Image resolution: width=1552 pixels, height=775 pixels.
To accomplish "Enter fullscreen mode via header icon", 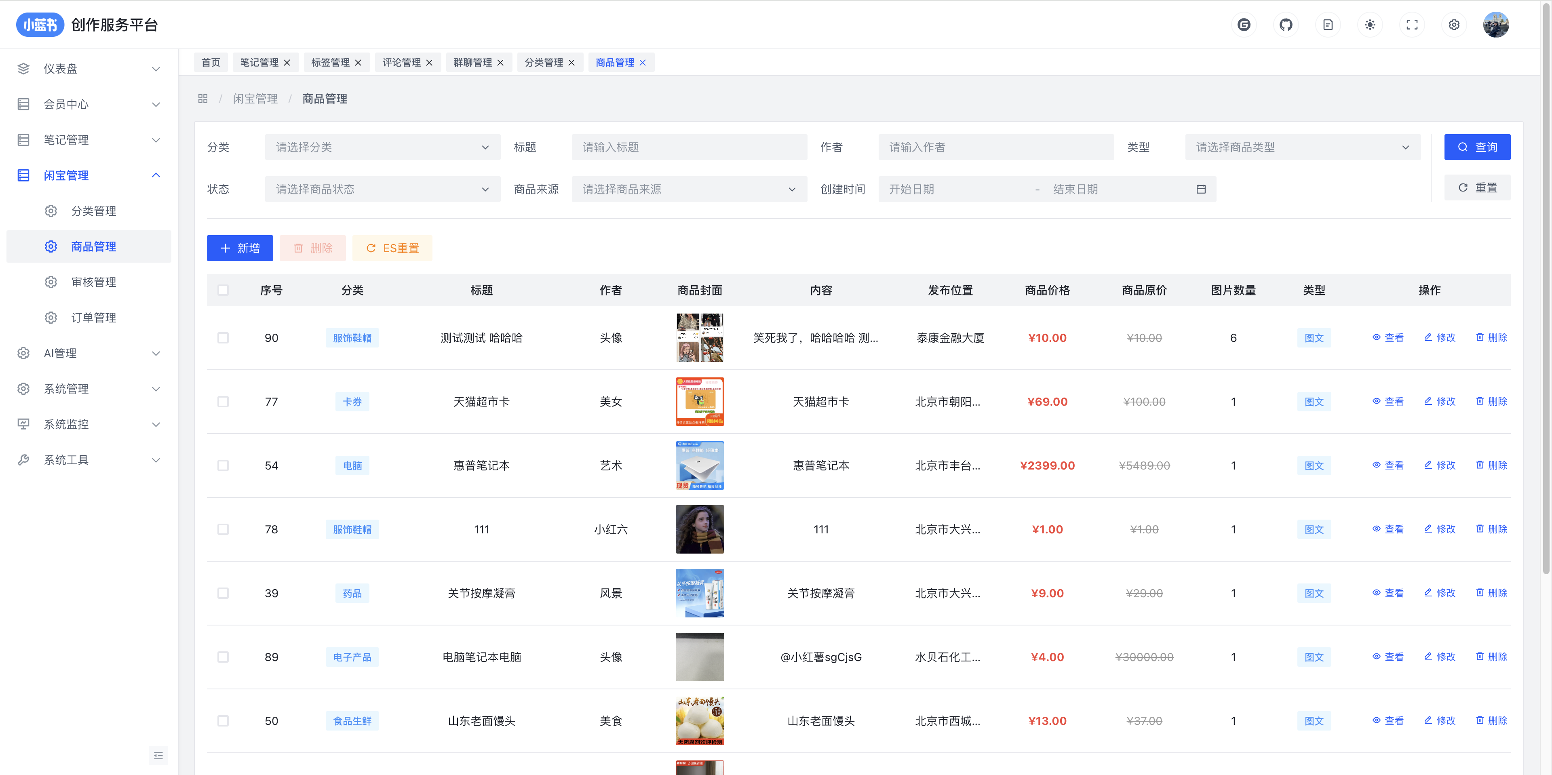I will coord(1412,25).
